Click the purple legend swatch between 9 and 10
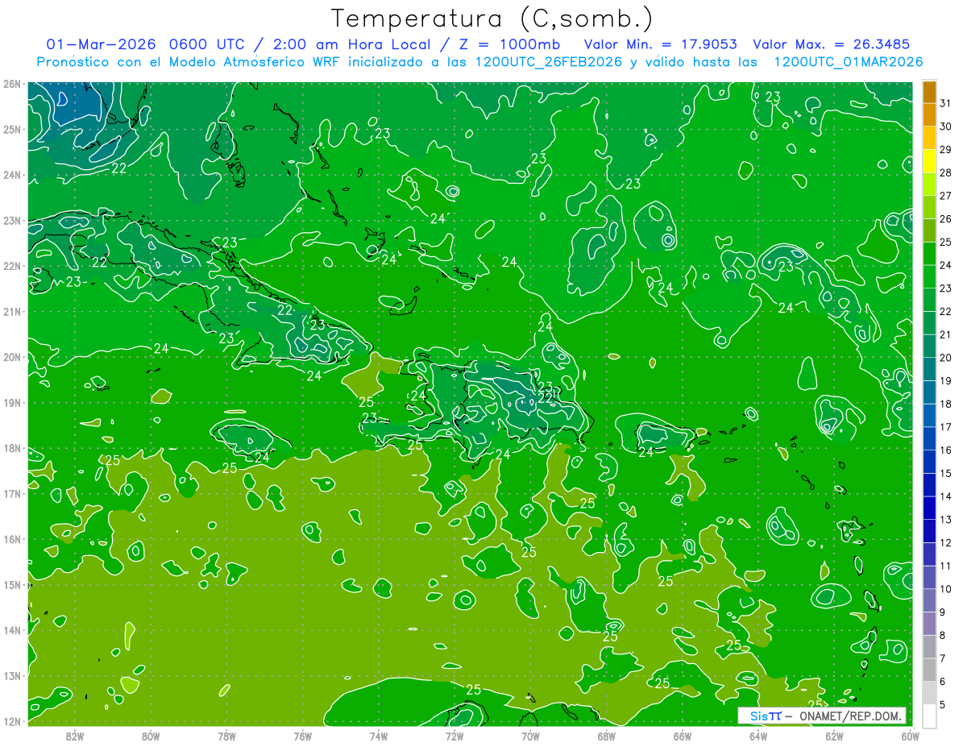The image size is (967, 747). pyautogui.click(x=929, y=600)
